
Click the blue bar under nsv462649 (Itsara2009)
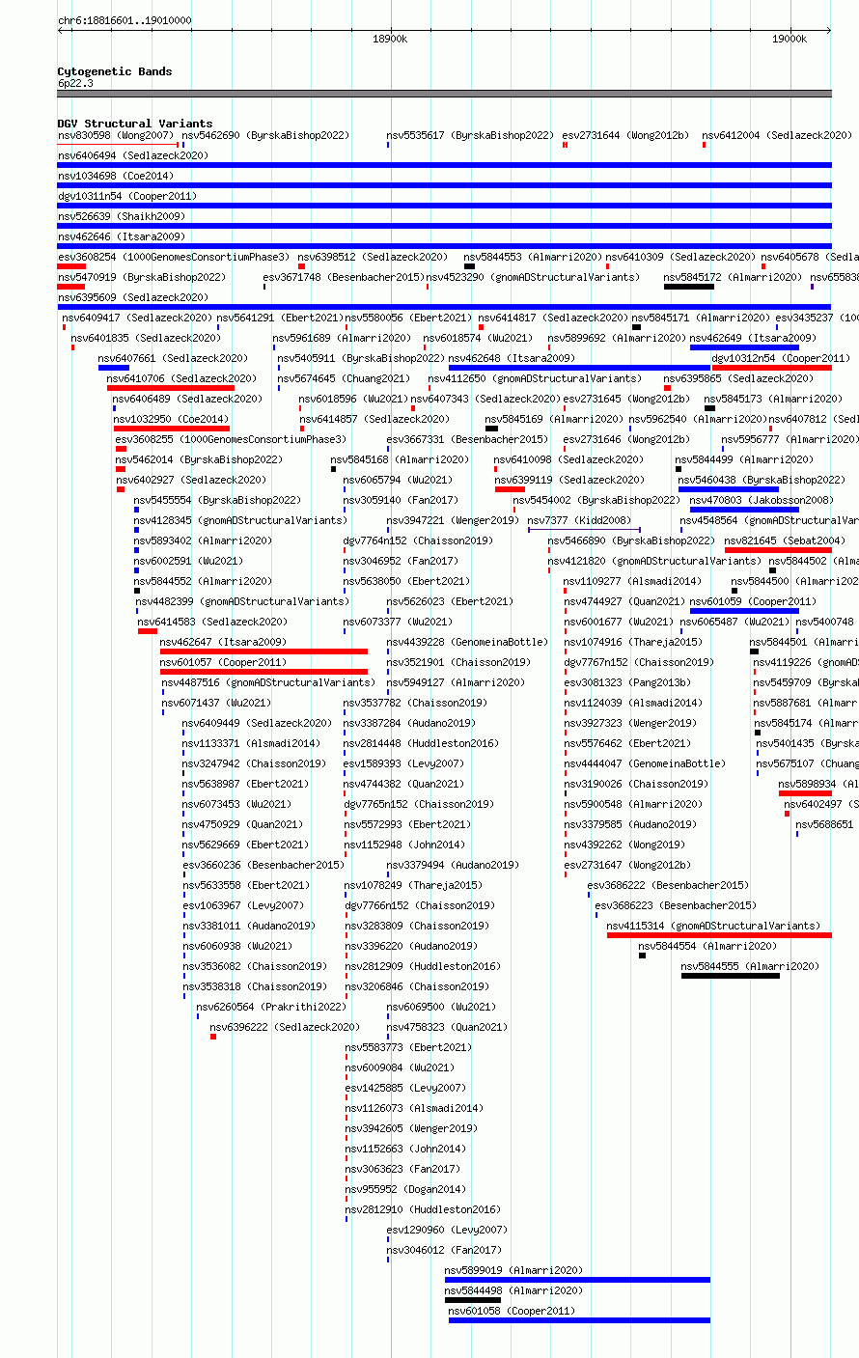[x=744, y=347]
